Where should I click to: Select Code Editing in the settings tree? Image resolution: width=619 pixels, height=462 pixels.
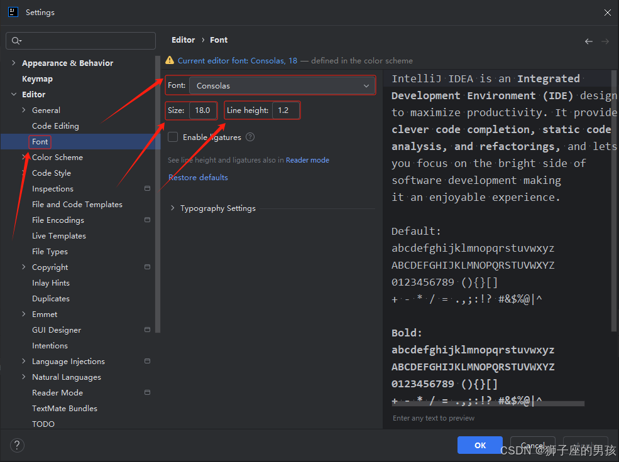tap(55, 126)
